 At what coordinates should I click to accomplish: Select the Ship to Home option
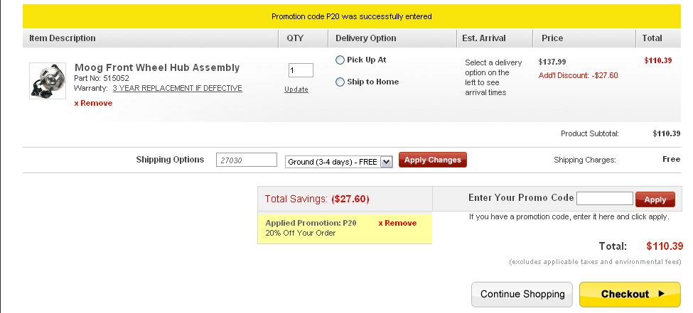click(x=340, y=82)
